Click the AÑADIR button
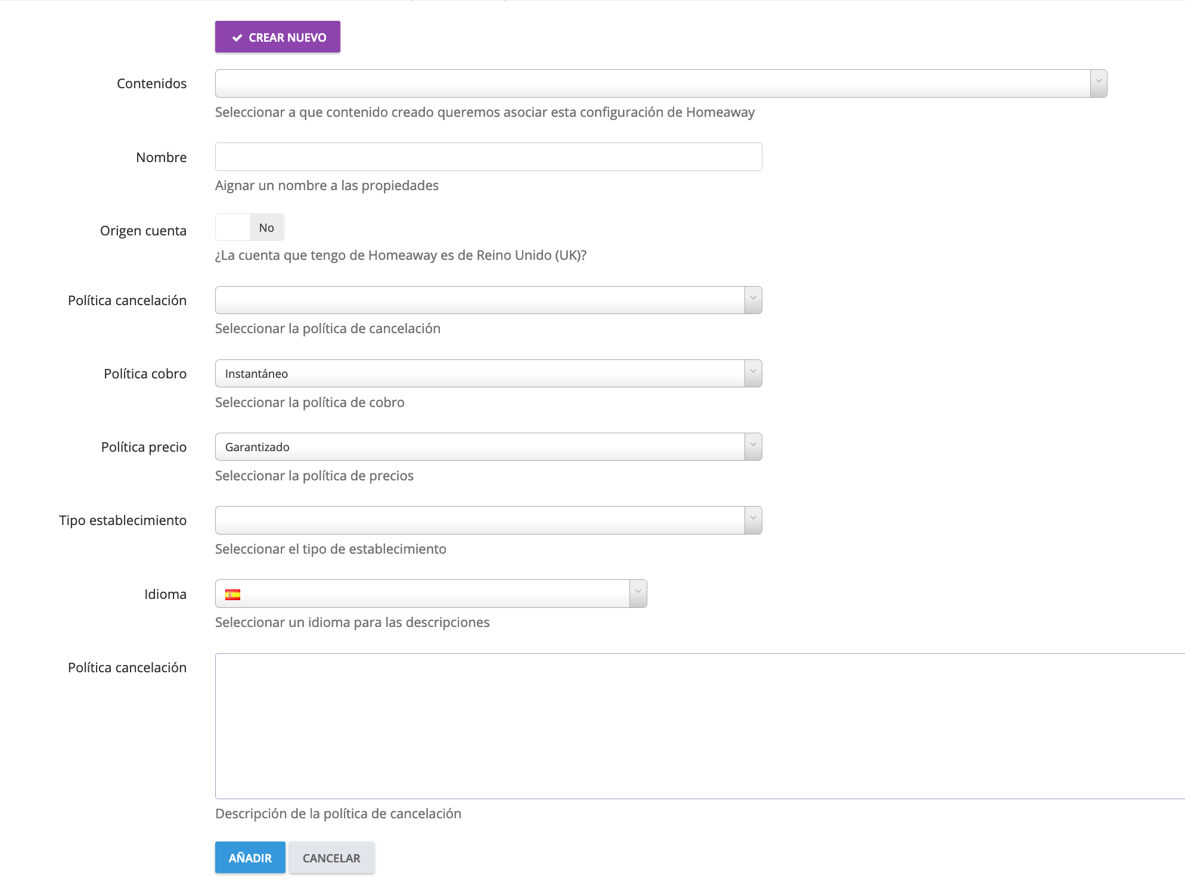Image resolution: width=1185 pixels, height=888 pixels. (250, 858)
